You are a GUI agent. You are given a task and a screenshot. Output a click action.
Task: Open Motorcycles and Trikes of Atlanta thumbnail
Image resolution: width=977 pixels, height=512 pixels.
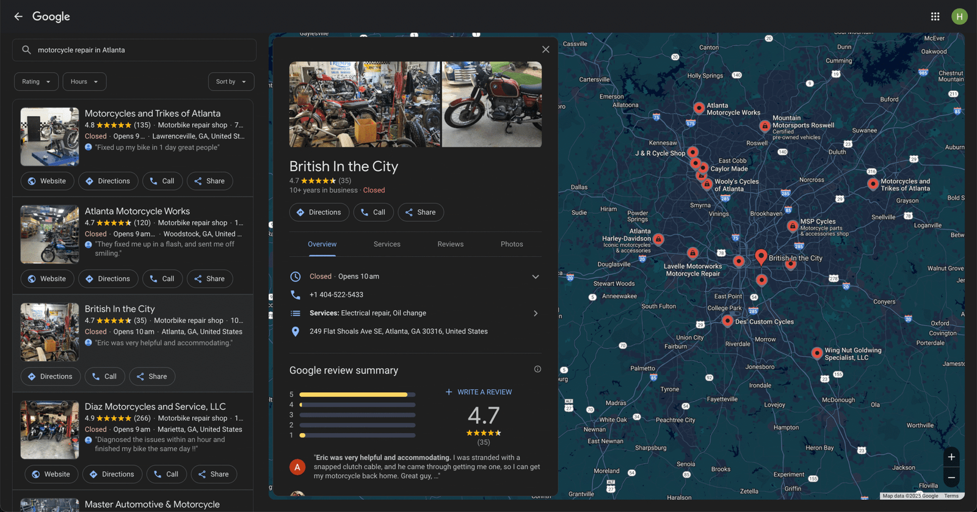click(x=49, y=137)
